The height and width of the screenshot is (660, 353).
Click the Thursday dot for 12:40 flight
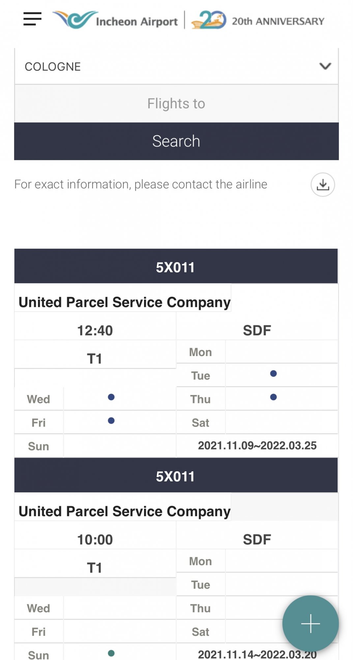click(273, 397)
